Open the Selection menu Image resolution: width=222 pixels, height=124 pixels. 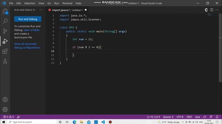[x=29, y=3]
